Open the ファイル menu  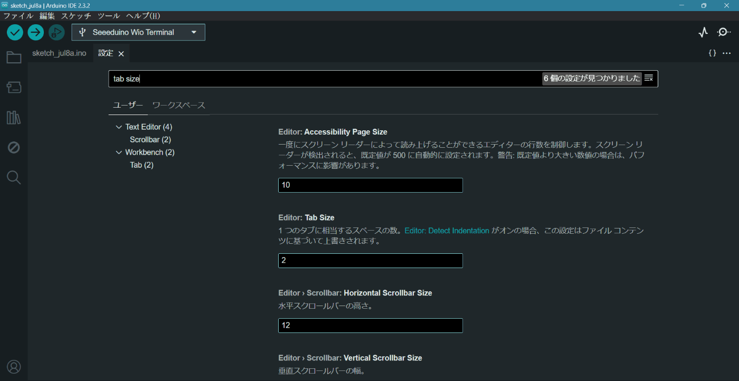coord(18,16)
